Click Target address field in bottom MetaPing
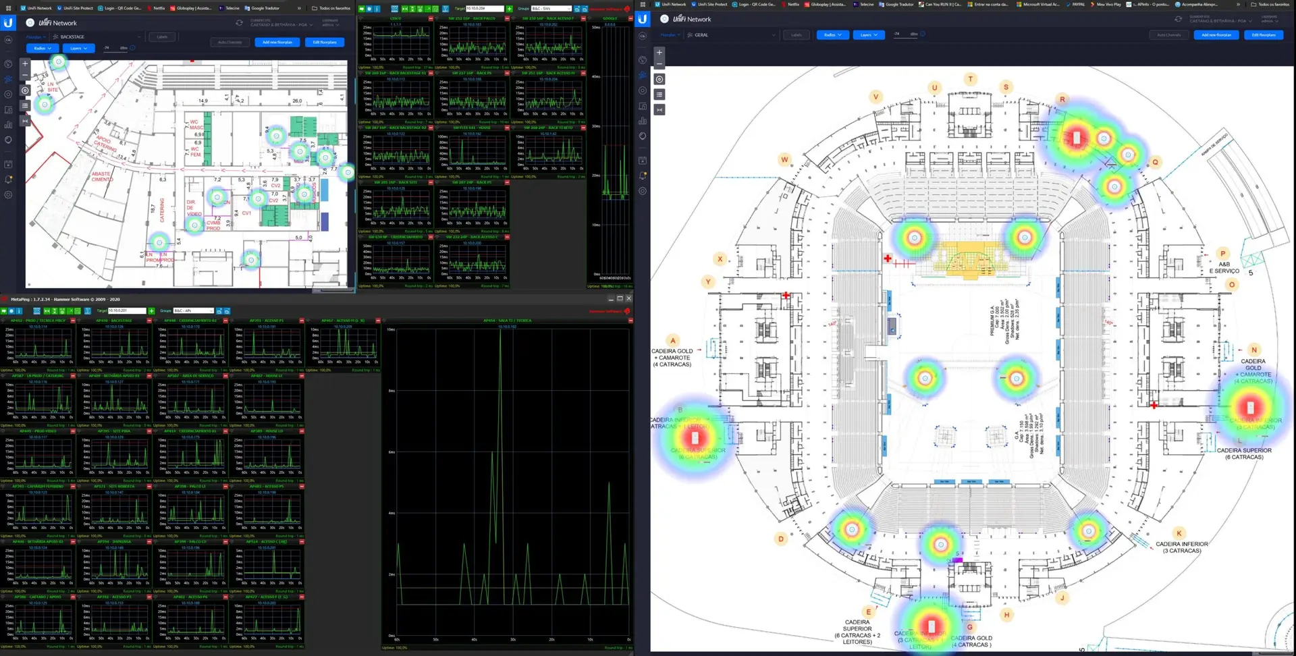Viewport: 1296px width, 656px height. tap(127, 311)
